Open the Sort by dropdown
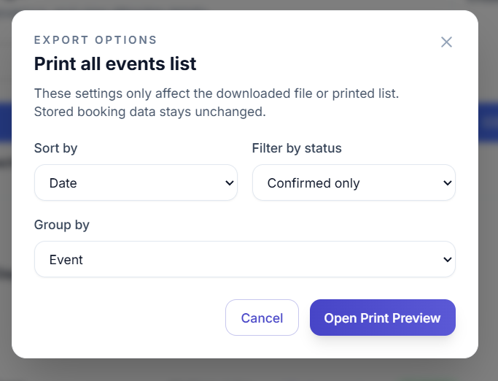 (136, 182)
